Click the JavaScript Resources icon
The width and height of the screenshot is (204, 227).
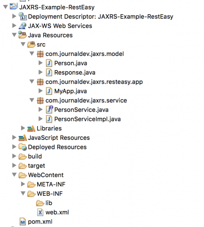[23, 138]
